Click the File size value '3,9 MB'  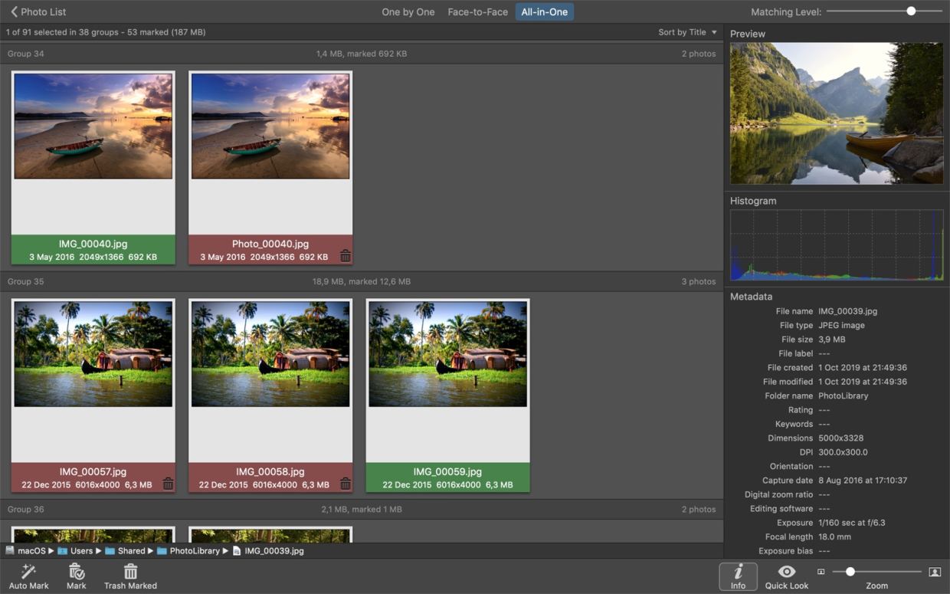[832, 340]
